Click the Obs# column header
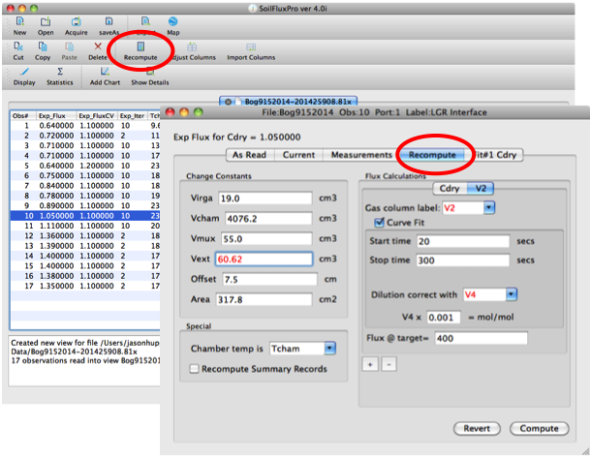 tap(23, 115)
